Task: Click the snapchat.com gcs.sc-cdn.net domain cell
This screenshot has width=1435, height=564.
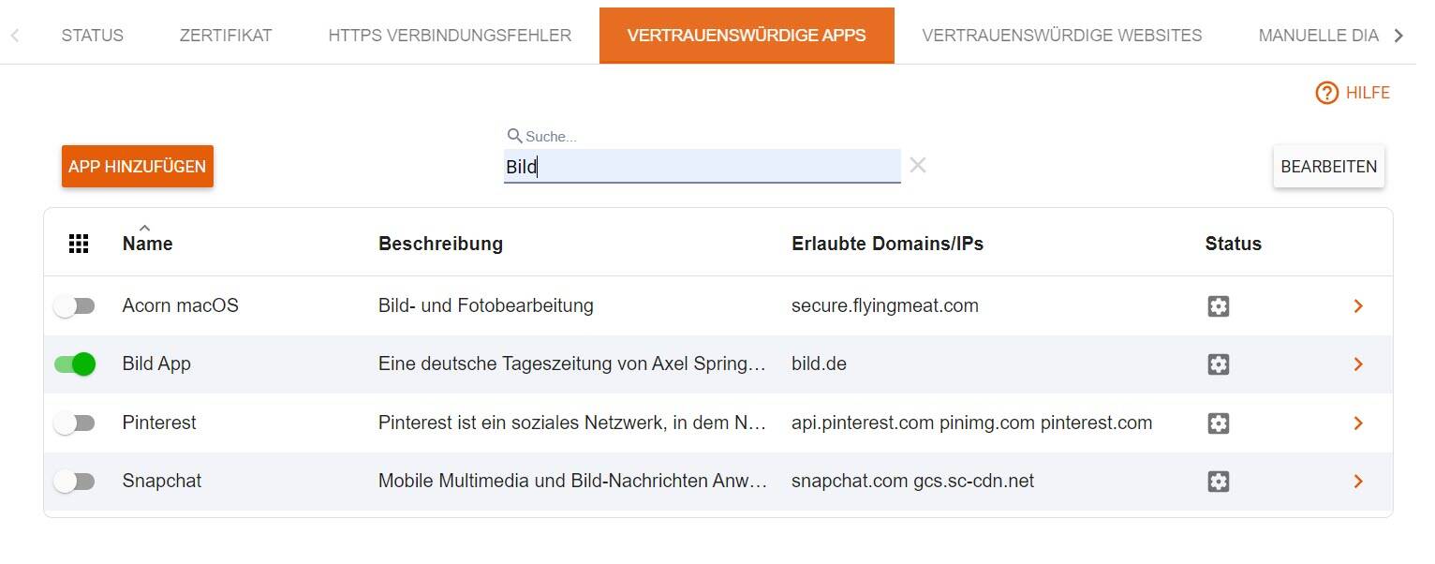Action: (913, 482)
